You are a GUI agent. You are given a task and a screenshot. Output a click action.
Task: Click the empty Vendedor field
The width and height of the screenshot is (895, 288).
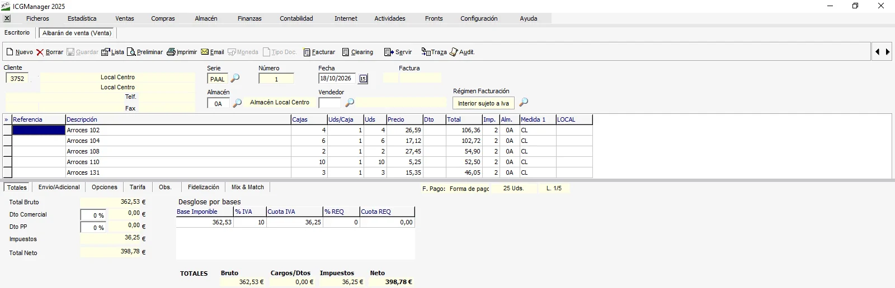point(329,103)
